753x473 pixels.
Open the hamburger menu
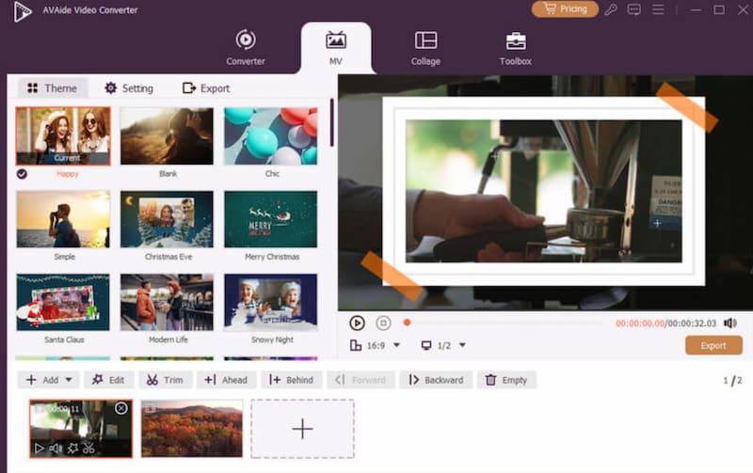pos(658,9)
